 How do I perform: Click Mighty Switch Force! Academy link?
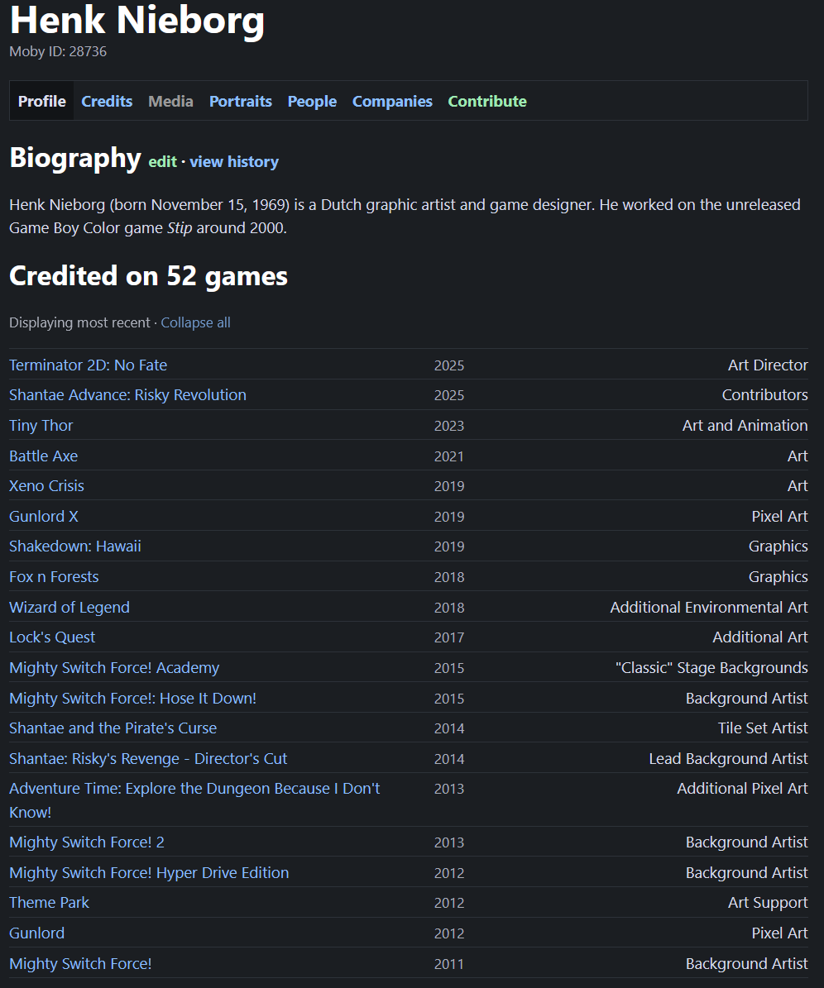(x=114, y=667)
